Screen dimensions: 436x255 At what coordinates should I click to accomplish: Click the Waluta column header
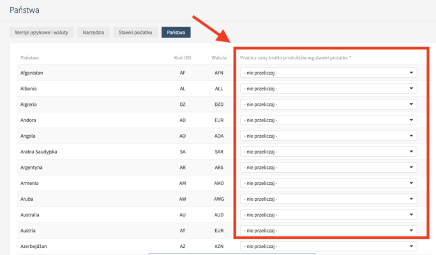[219, 58]
